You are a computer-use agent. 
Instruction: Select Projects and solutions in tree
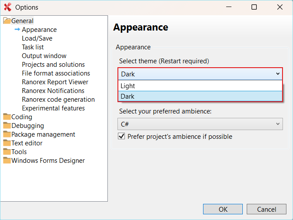[x=53, y=65]
